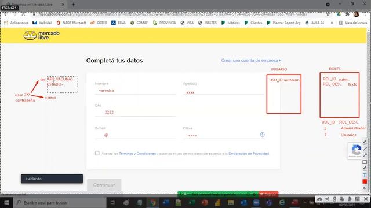Open the Windows Start menu
The width and height of the screenshot is (371, 208).
pyautogui.click(x=6, y=203)
